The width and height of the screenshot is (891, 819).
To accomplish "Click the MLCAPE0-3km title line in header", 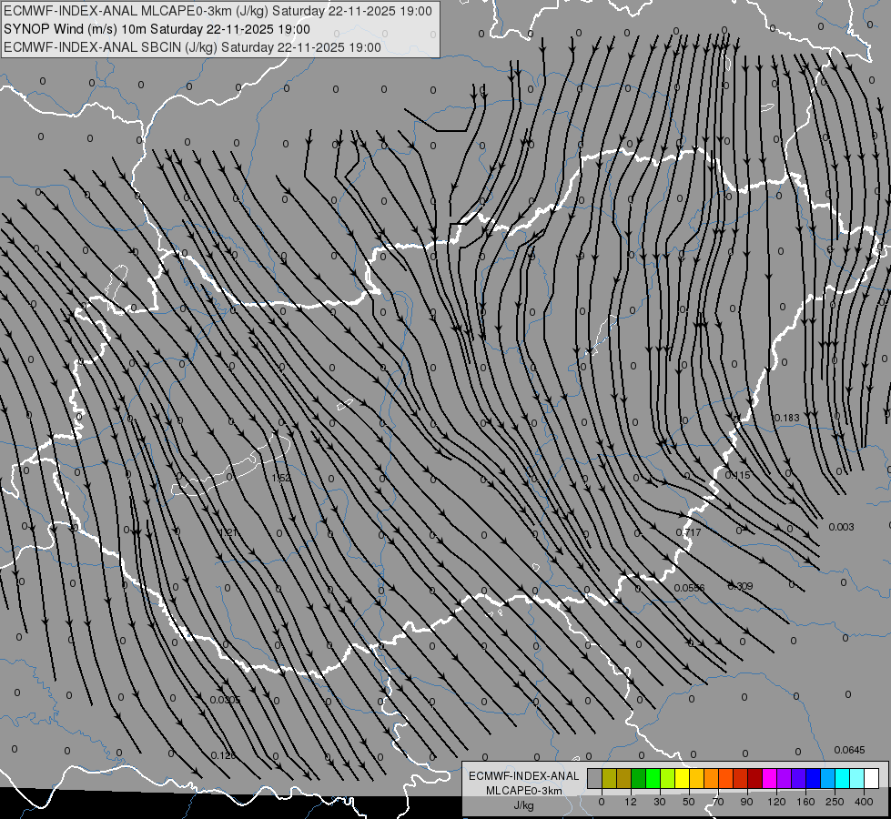I will pos(218,11).
